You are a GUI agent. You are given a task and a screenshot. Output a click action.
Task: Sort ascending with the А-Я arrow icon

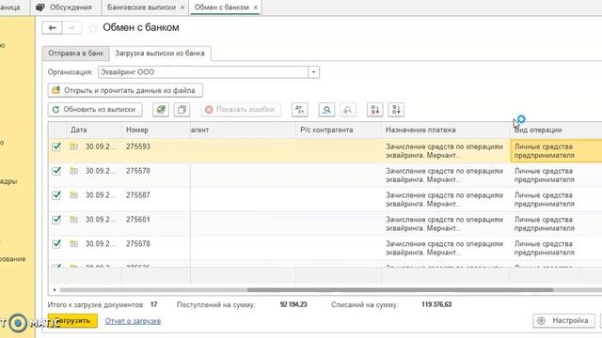tap(374, 110)
